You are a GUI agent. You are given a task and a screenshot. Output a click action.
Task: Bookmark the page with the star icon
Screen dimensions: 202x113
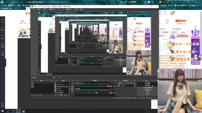tap(27, 2)
